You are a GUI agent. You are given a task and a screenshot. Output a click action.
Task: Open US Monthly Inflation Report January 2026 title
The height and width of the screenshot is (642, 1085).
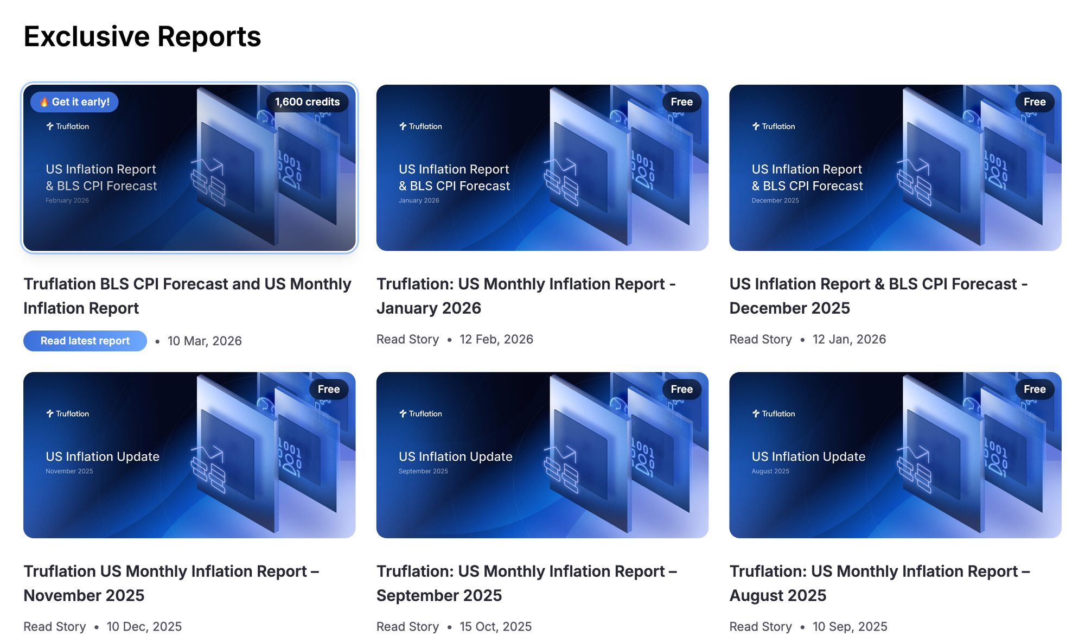coord(525,296)
